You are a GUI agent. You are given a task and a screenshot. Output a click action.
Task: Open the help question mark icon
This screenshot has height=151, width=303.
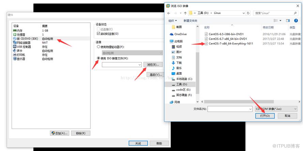(x=296, y=21)
